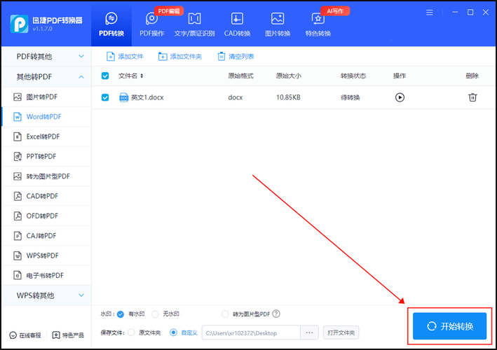Delete 英文1.docx with trash icon
497x350 pixels.
pyautogui.click(x=472, y=97)
